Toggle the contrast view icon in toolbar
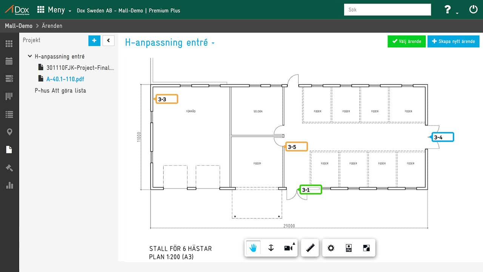The height and width of the screenshot is (272, 483). (366, 248)
